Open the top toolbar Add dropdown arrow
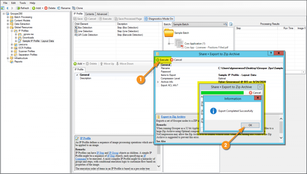Screen dimensions: 307x174 click(x=43, y=8)
